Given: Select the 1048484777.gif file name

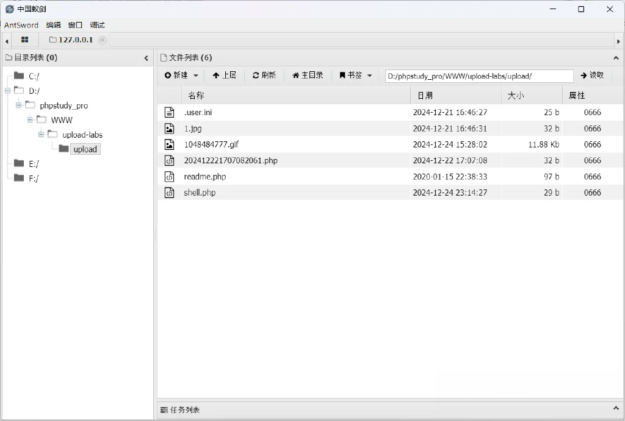Looking at the screenshot, I should coord(211,144).
